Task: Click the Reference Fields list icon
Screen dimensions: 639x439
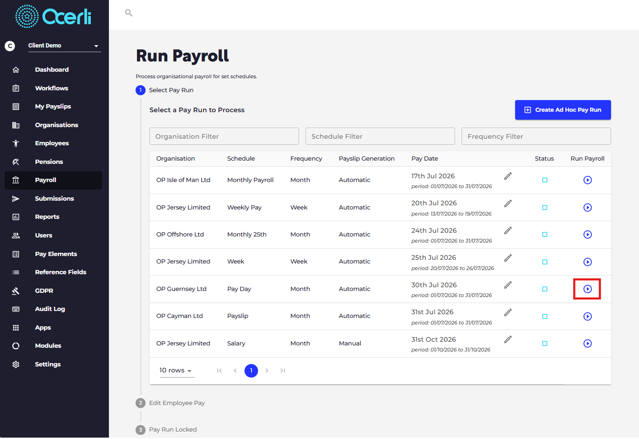Action: coord(16,272)
